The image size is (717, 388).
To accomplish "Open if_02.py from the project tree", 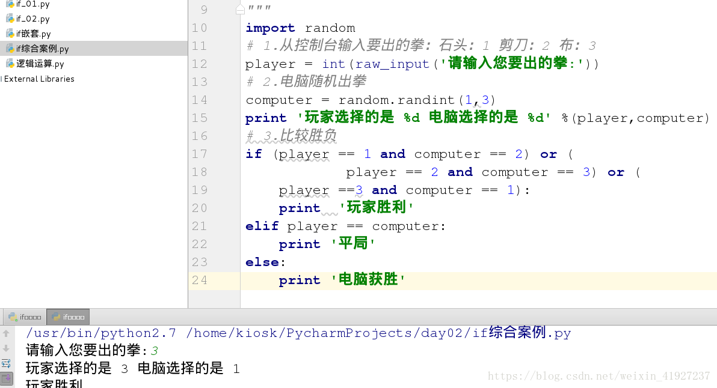I will (33, 19).
